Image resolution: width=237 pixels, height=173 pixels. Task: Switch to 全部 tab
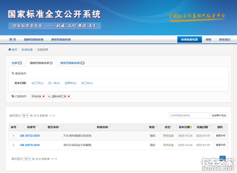(x=17, y=63)
